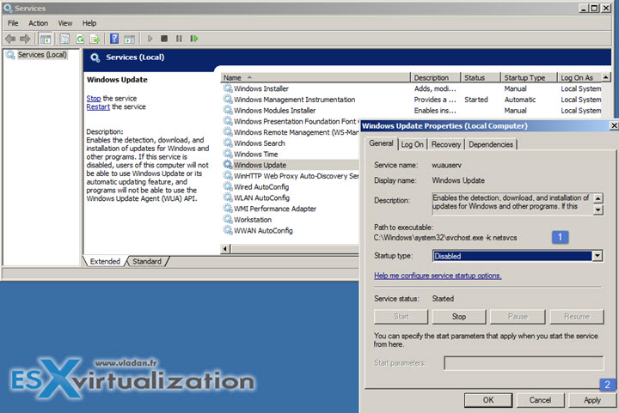Sort by the Description column header
This screenshot has height=413, width=619.
(435, 77)
